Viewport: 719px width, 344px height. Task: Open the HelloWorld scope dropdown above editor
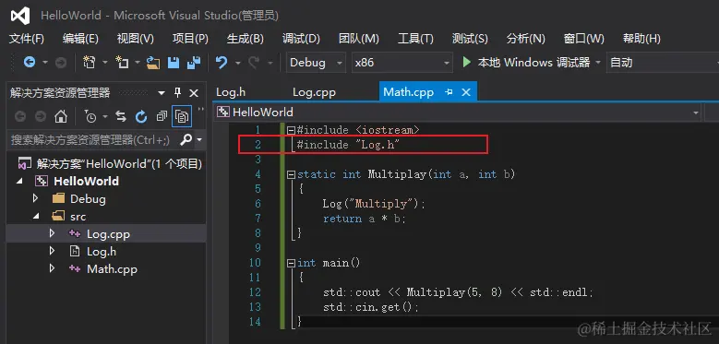[x=458, y=113]
